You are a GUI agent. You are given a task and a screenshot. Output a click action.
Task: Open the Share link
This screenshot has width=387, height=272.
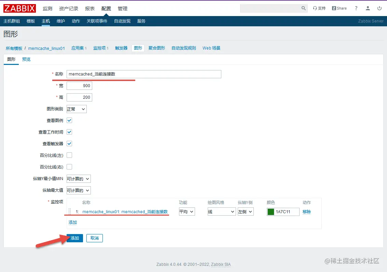coord(339,8)
